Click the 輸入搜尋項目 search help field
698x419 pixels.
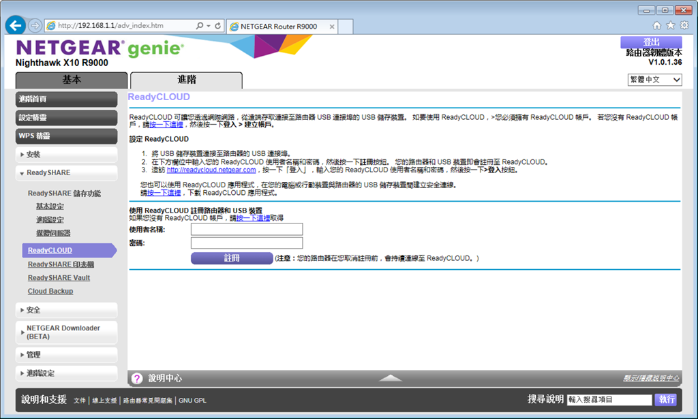click(x=609, y=399)
